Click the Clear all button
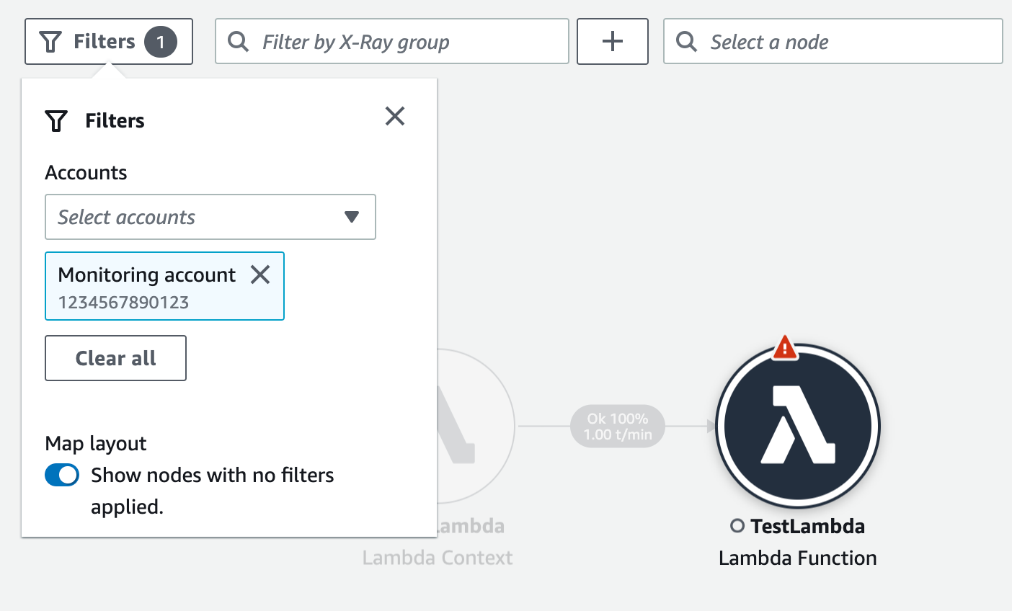 coord(115,358)
